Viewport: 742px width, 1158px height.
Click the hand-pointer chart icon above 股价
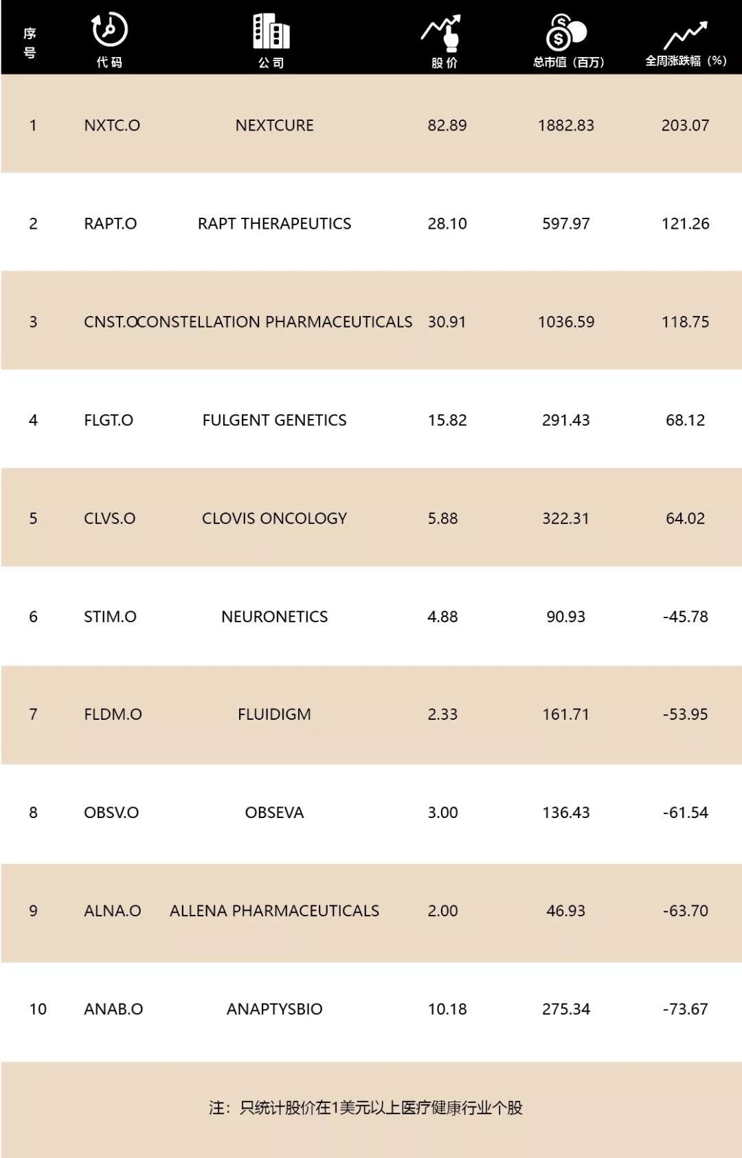(x=442, y=32)
